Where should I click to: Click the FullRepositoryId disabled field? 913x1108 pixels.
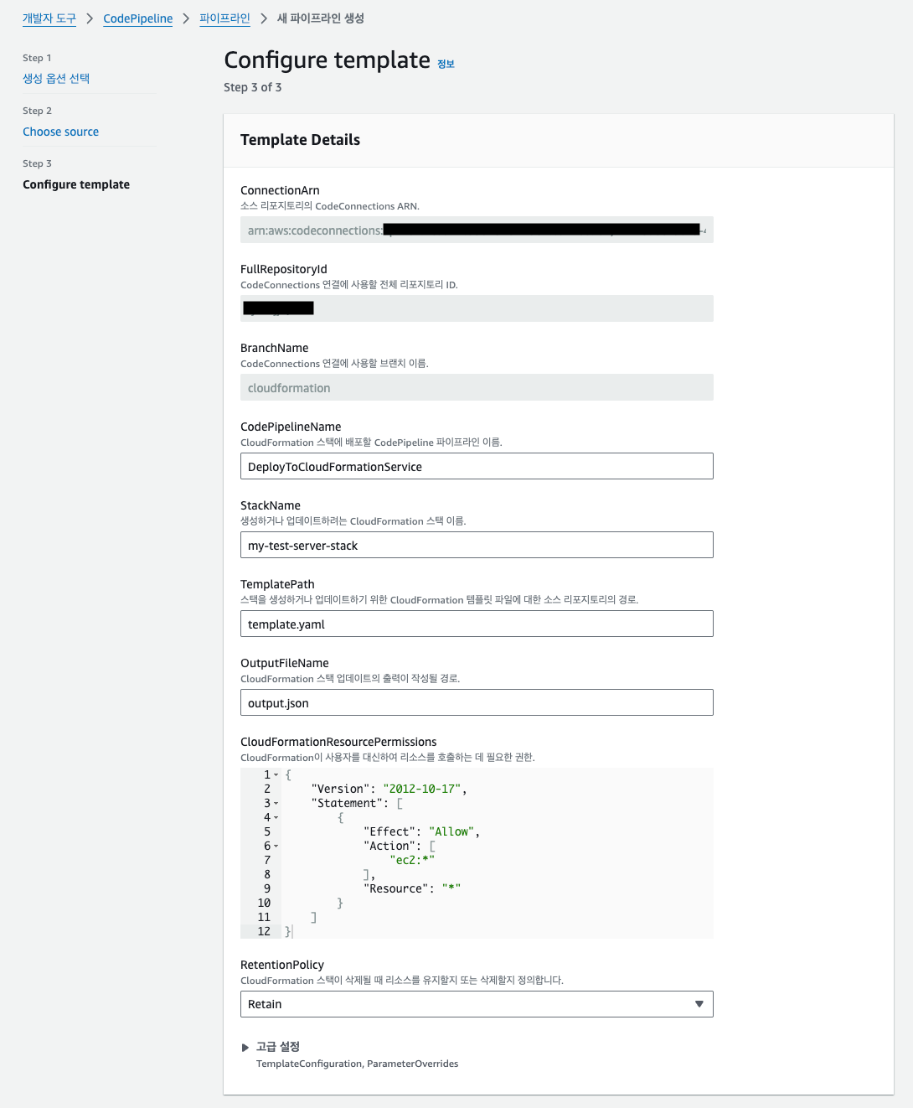(x=477, y=308)
